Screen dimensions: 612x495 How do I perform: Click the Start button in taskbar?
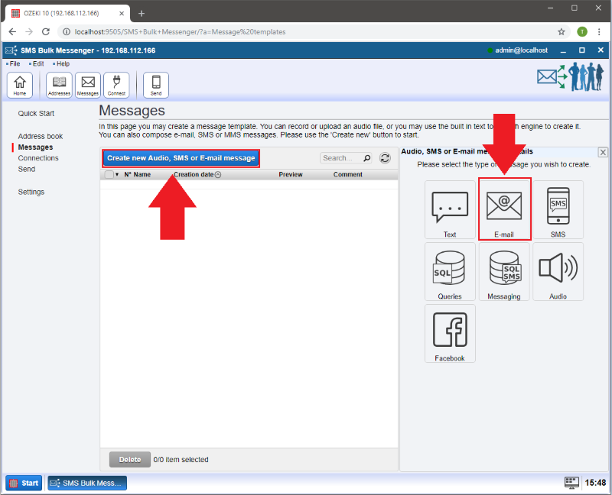[x=24, y=483]
